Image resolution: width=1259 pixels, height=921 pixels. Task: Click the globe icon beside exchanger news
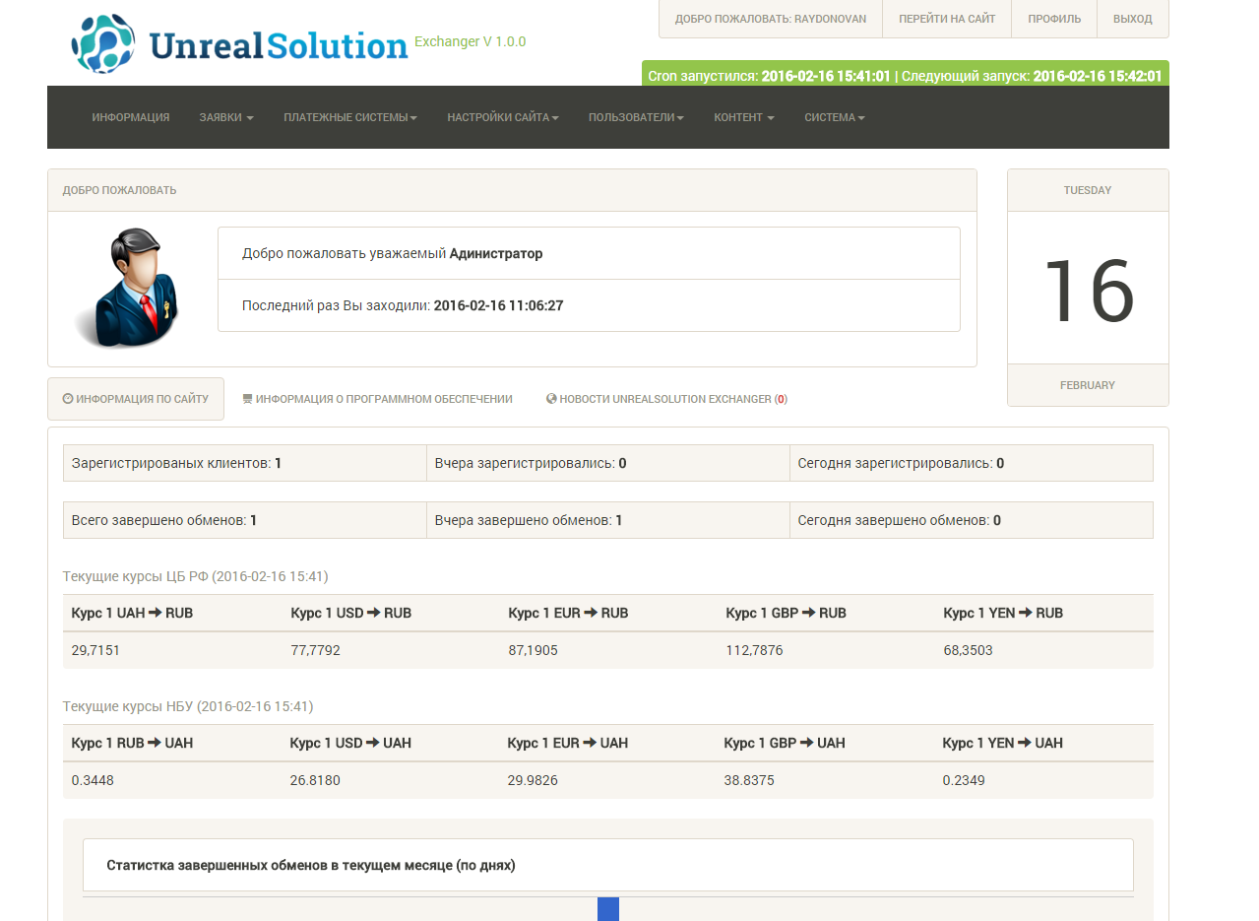pos(551,399)
